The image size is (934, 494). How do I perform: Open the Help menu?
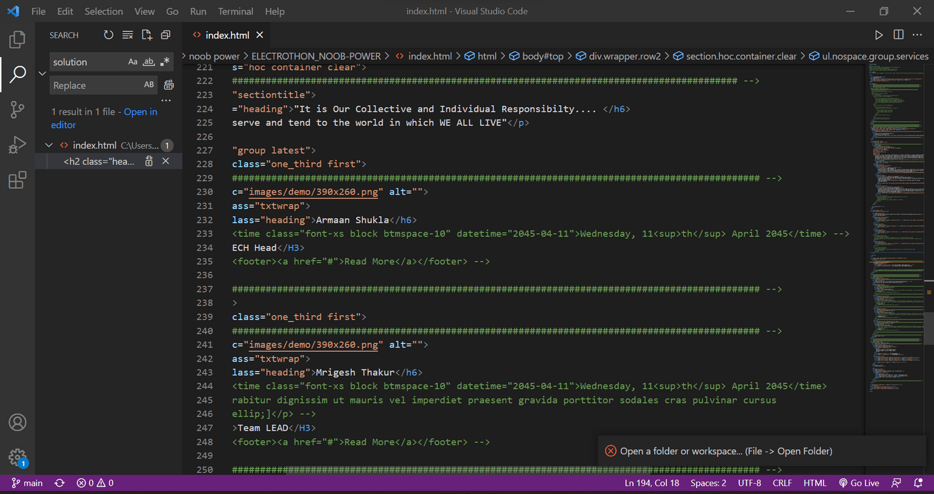(275, 11)
